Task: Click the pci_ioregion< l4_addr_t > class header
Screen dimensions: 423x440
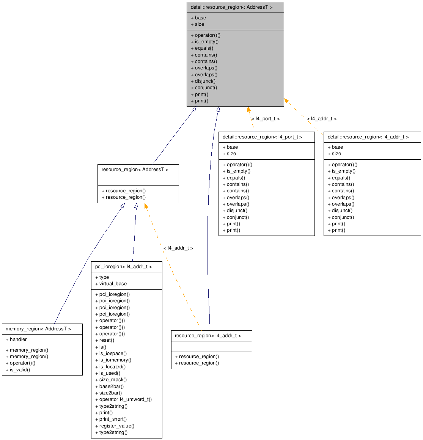Action: (127, 266)
